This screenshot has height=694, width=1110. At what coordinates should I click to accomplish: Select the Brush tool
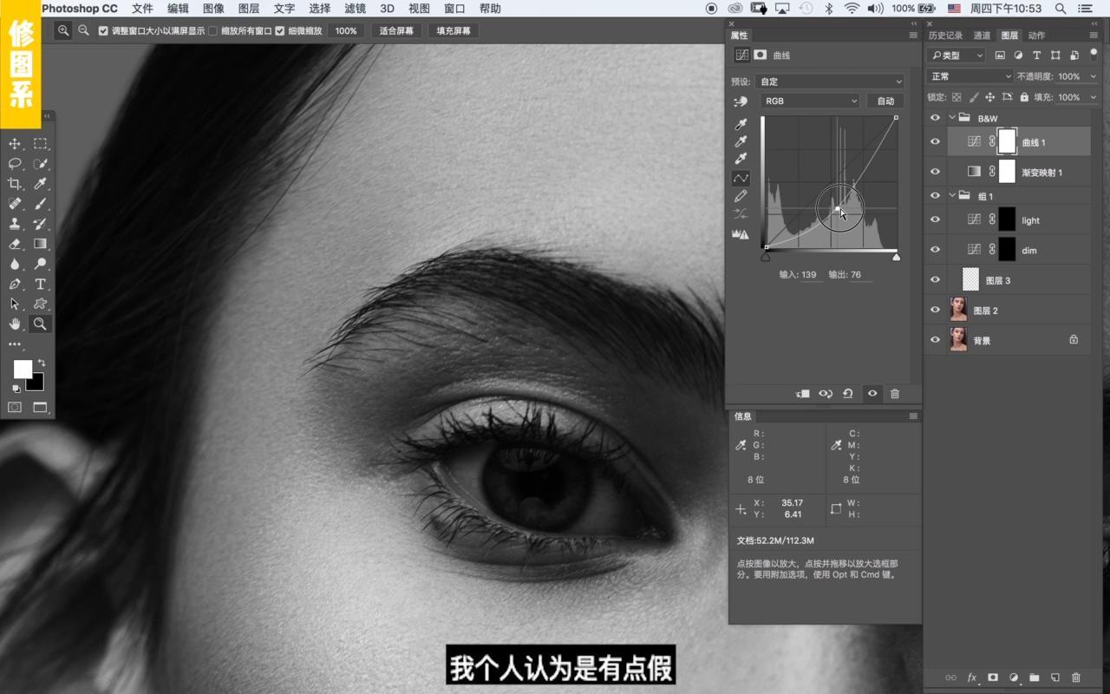[40, 204]
